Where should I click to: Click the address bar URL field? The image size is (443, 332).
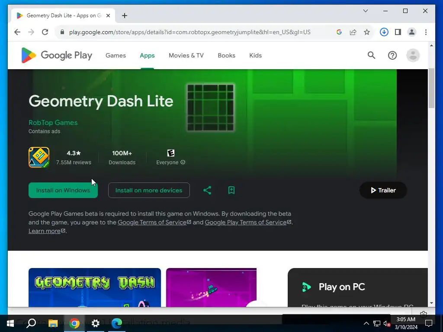point(190,32)
